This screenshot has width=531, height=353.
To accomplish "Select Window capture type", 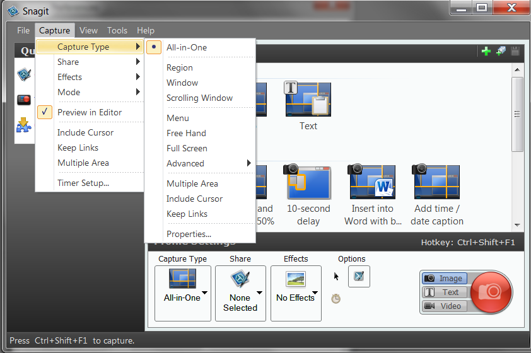I will [x=200, y=83].
